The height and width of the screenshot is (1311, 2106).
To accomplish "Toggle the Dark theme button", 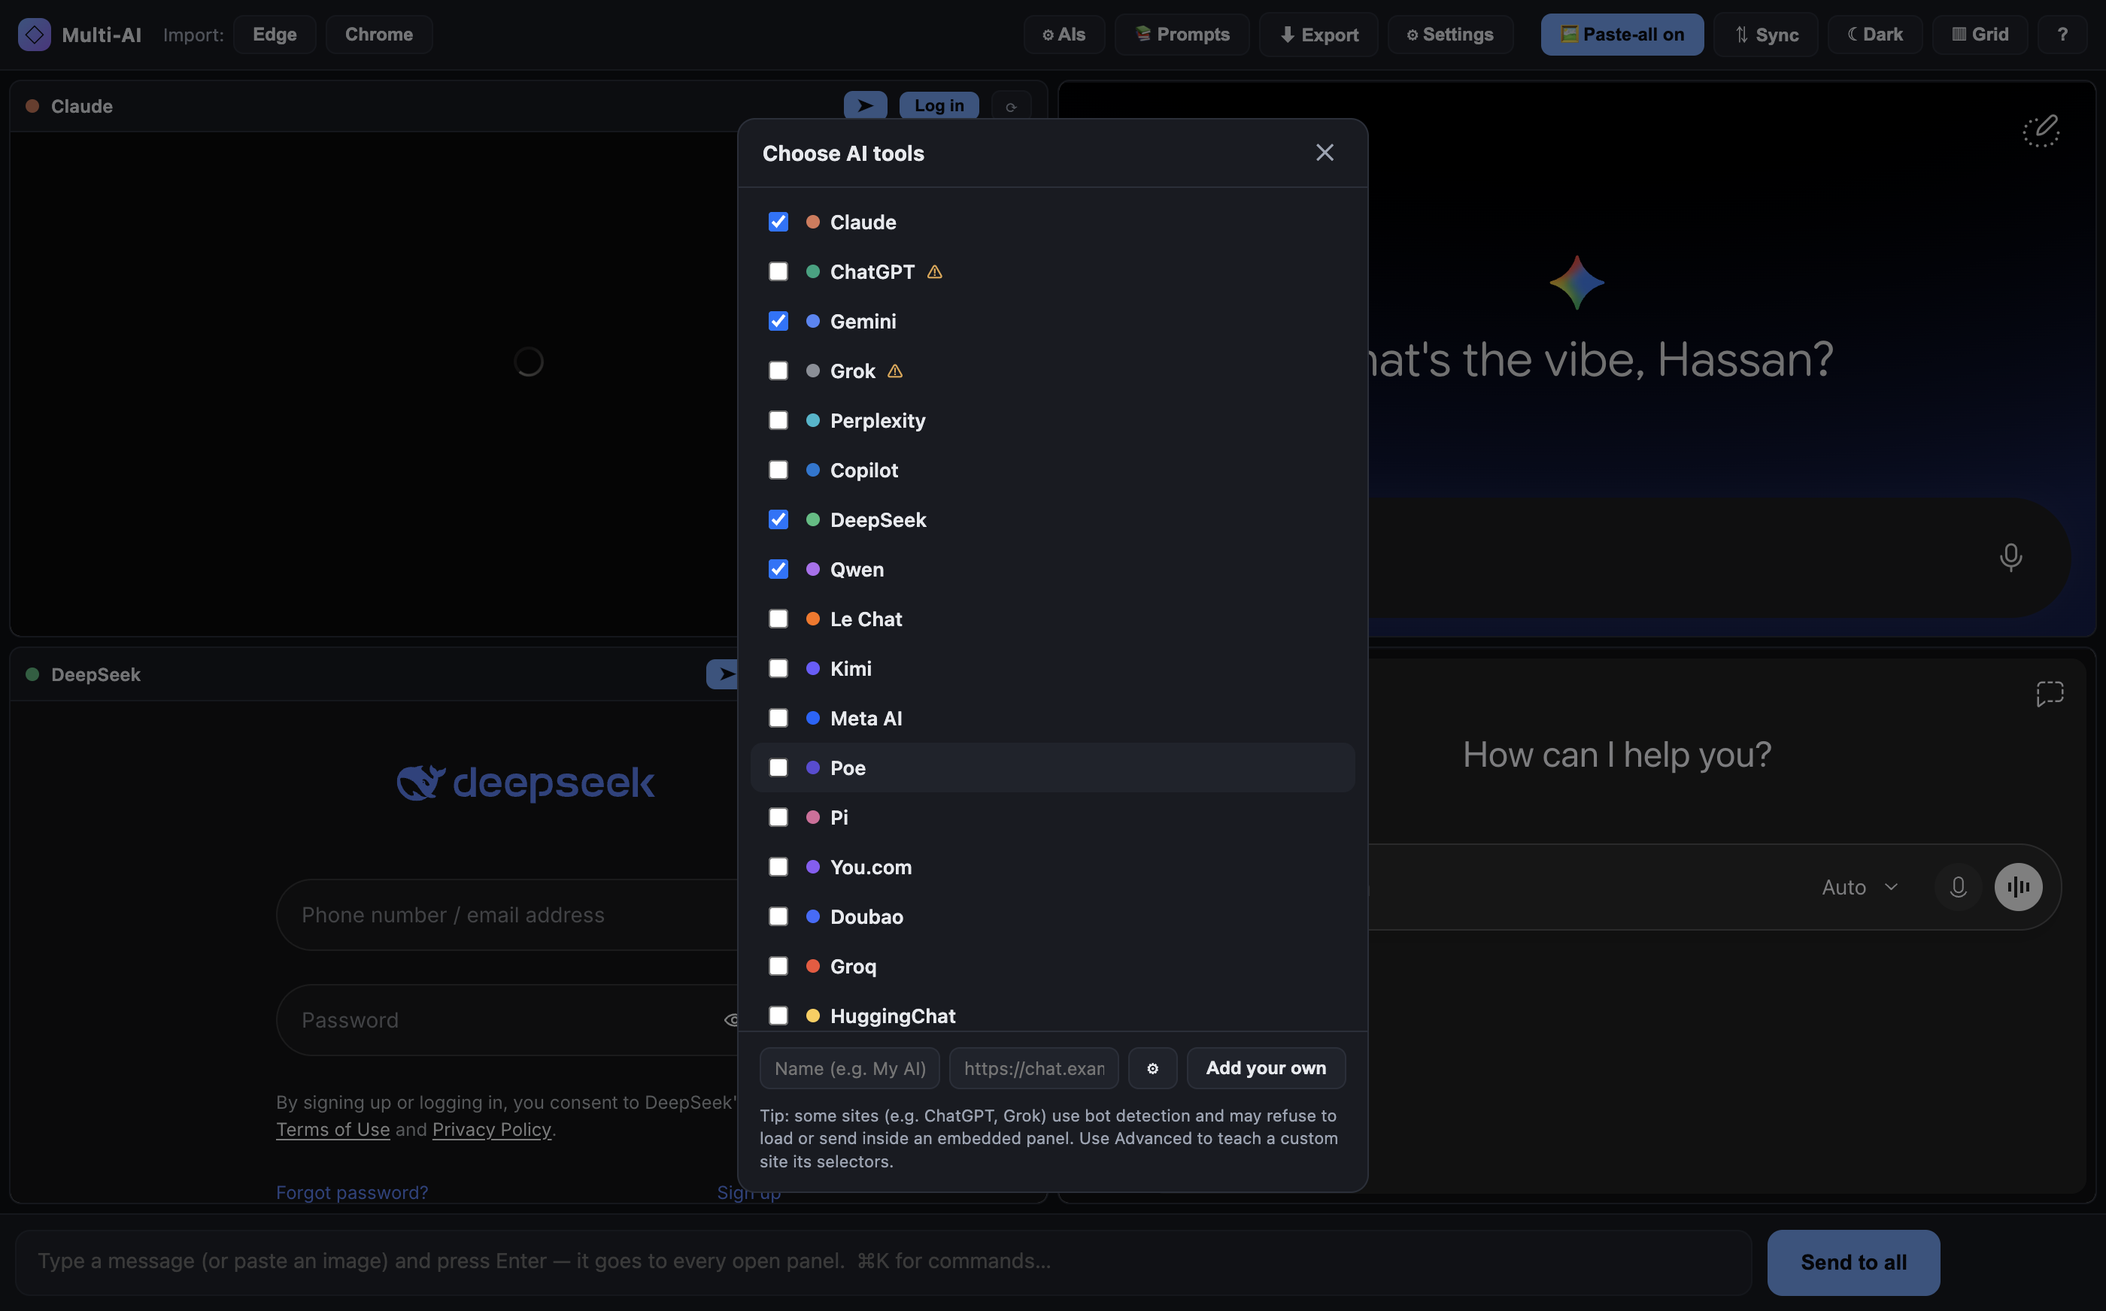I will click(1874, 35).
